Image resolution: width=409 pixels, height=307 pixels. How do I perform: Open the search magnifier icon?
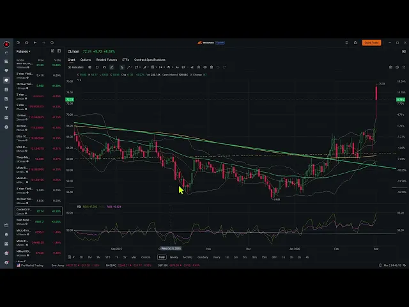(x=52, y=43)
